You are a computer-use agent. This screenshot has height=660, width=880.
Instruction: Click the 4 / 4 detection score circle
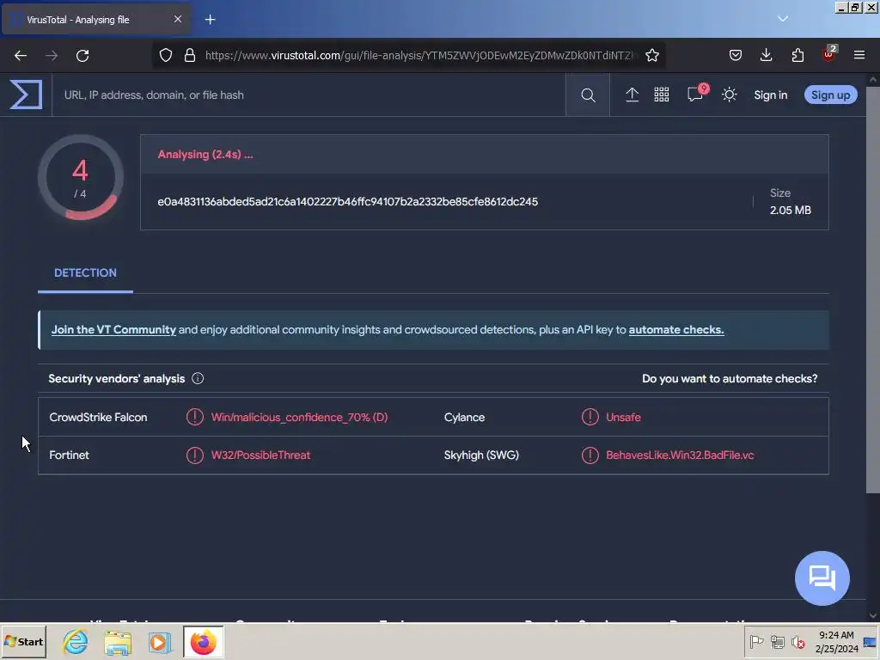(80, 177)
